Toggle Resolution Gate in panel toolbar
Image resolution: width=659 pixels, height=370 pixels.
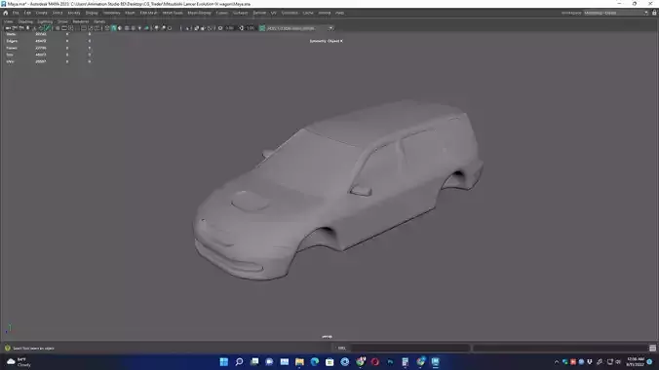click(x=70, y=28)
